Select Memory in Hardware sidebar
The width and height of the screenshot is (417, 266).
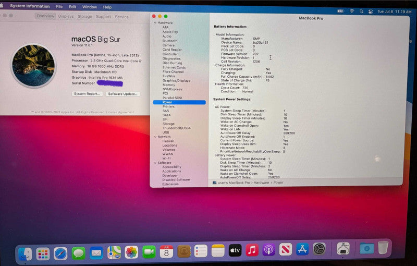[168, 85]
